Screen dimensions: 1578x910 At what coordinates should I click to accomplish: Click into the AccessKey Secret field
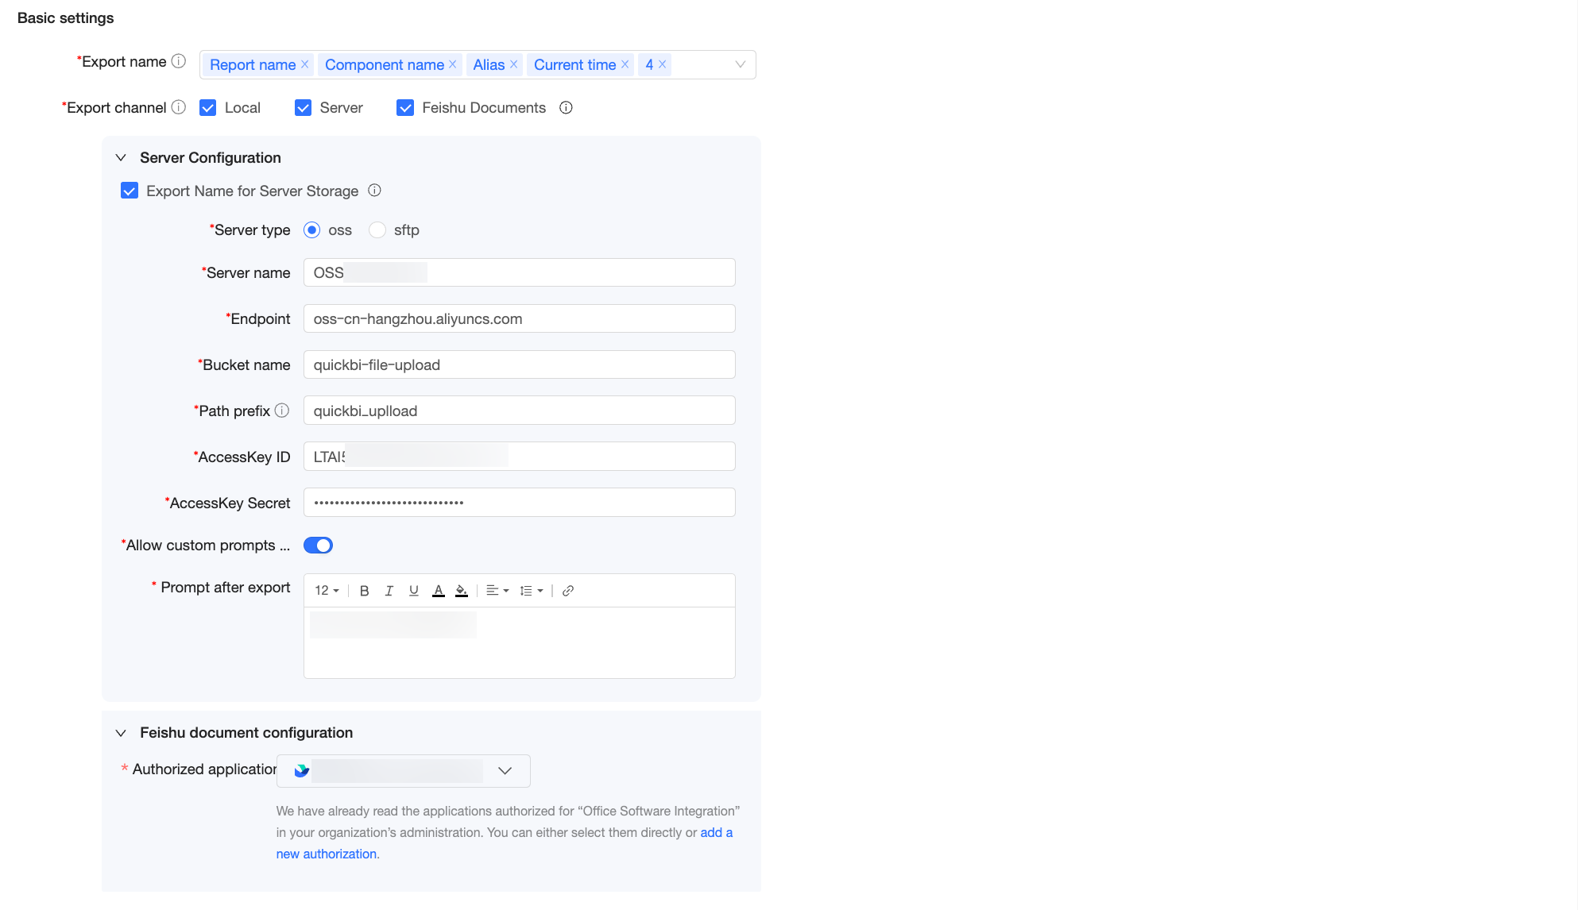point(520,503)
